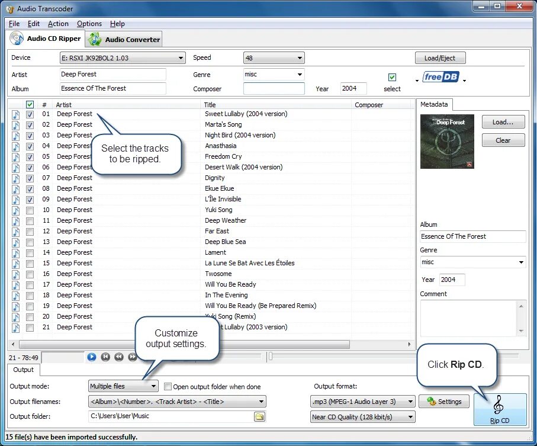Image resolution: width=537 pixels, height=446 pixels.
Task: Open output format Settings button
Action: click(x=444, y=402)
